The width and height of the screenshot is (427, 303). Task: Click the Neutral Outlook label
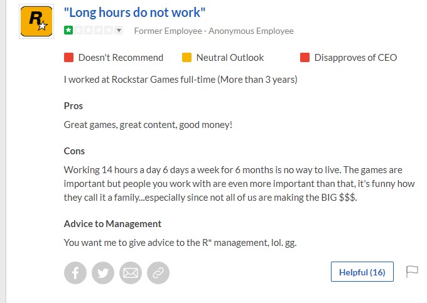click(x=230, y=58)
